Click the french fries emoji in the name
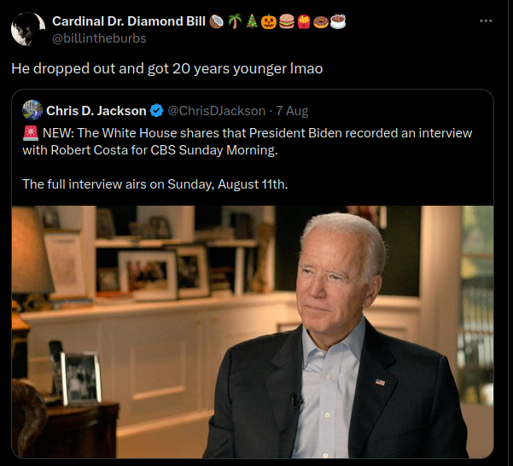This screenshot has width=513, height=466. click(302, 20)
